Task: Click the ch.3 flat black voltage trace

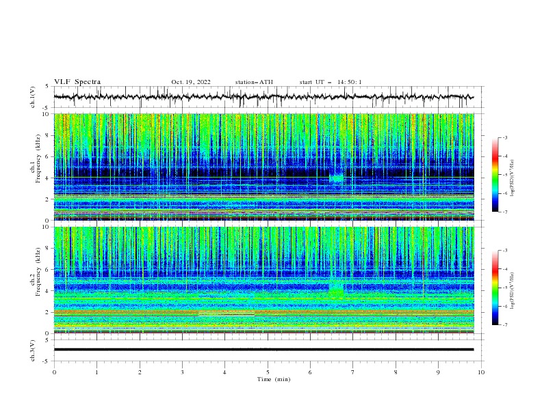Action: [263, 350]
